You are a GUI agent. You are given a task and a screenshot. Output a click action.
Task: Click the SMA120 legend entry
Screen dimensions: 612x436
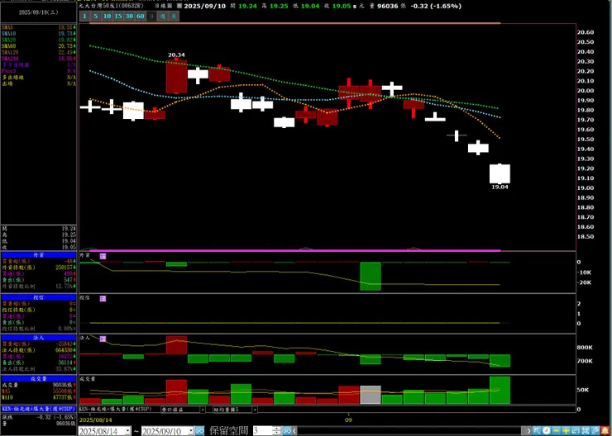(x=38, y=53)
